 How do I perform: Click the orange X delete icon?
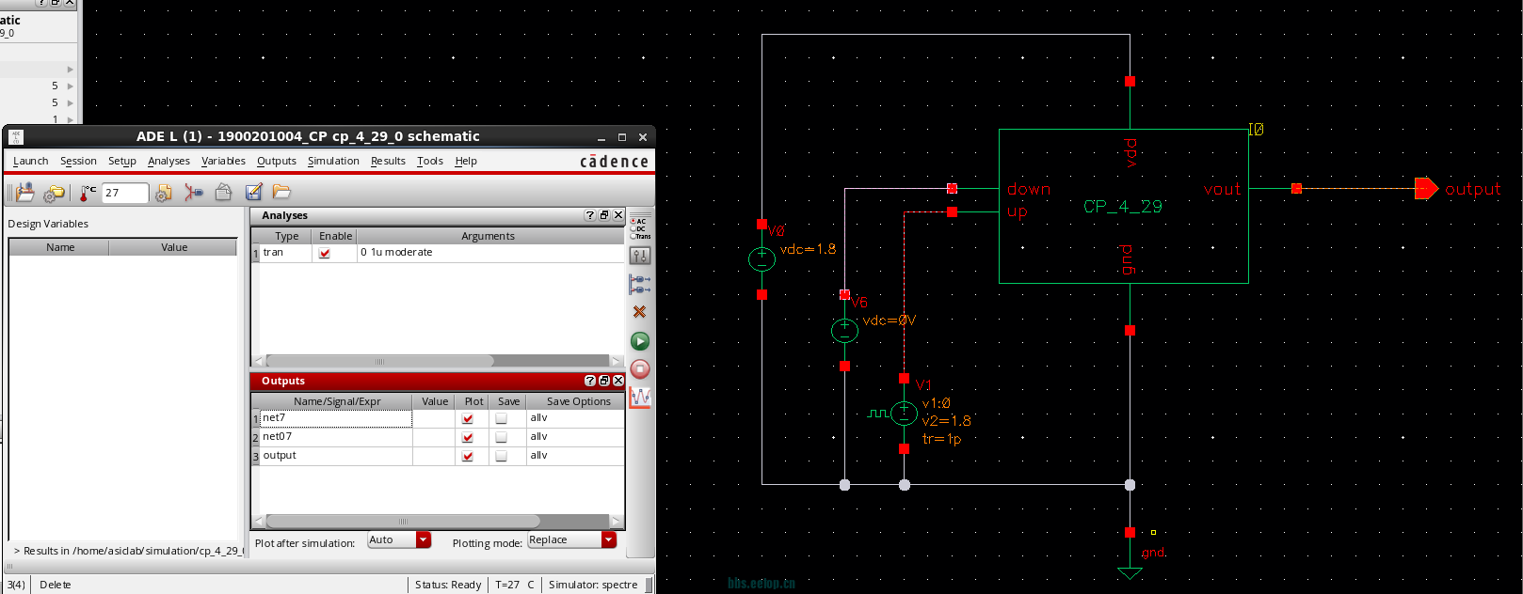pyautogui.click(x=640, y=312)
